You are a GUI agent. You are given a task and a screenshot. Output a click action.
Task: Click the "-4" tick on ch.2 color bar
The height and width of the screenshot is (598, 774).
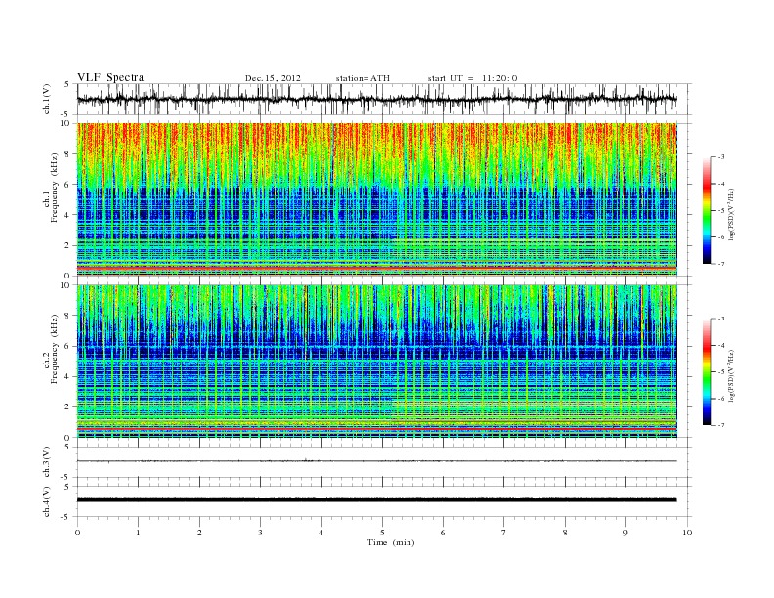[x=721, y=345]
